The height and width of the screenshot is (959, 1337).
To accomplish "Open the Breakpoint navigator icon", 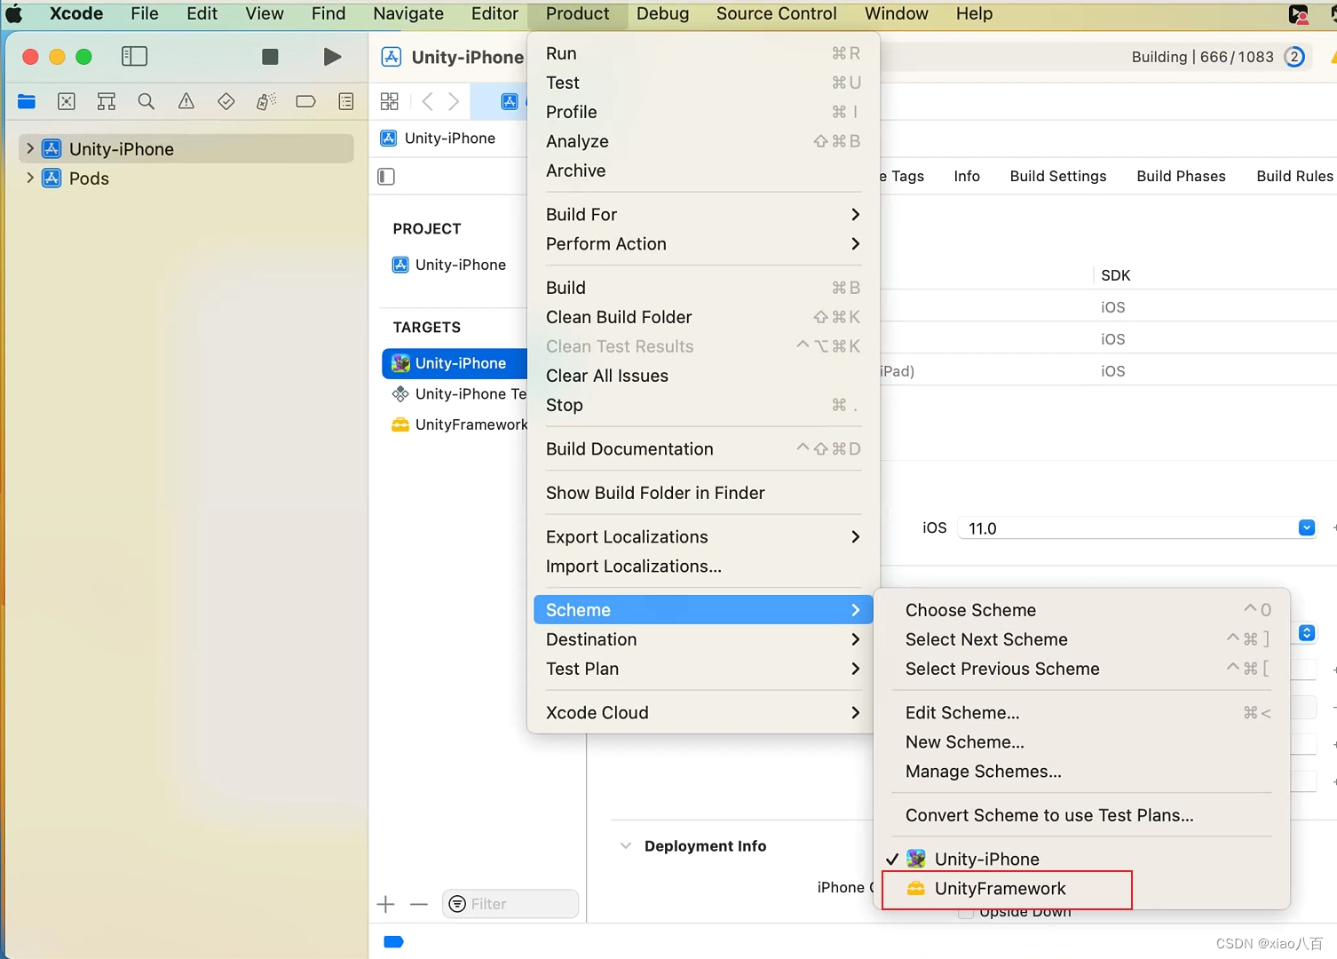I will pos(306,101).
